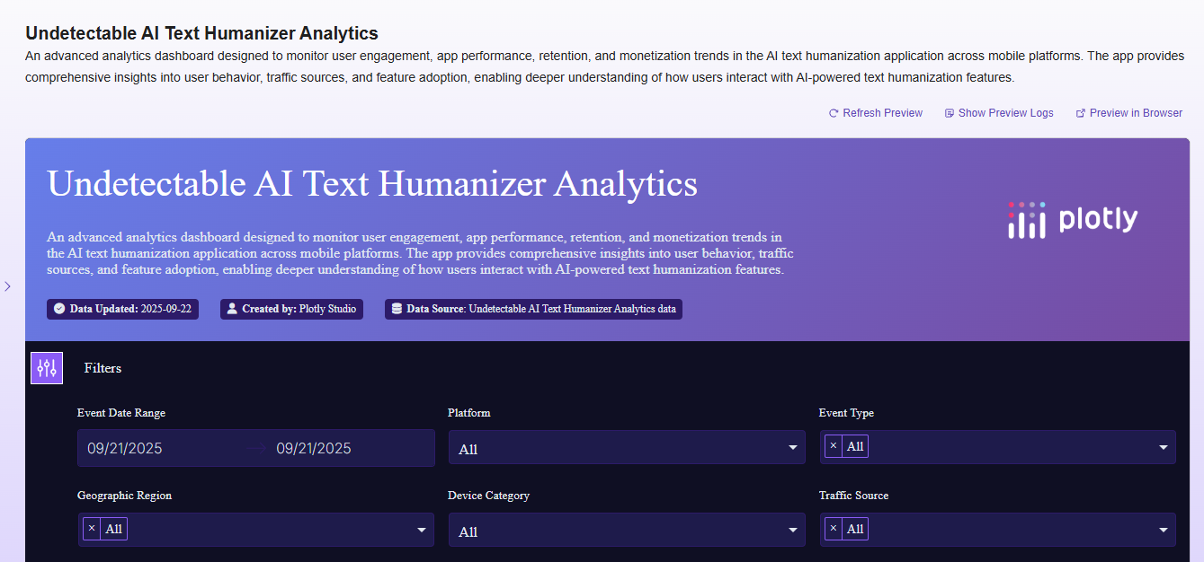The width and height of the screenshot is (1204, 562).
Task: Click the Event Date Range label
Action: [x=121, y=413]
